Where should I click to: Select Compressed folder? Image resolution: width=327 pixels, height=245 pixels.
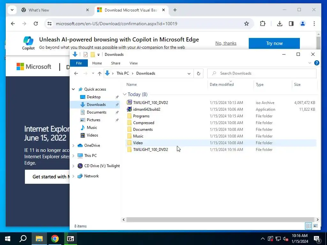pos(221,123)
